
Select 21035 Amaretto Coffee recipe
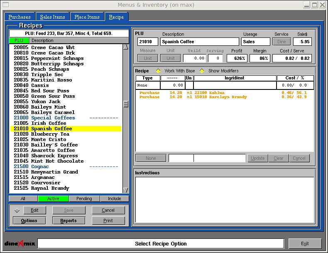66,150
